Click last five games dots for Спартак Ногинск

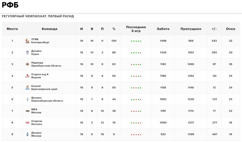[x=136, y=123]
